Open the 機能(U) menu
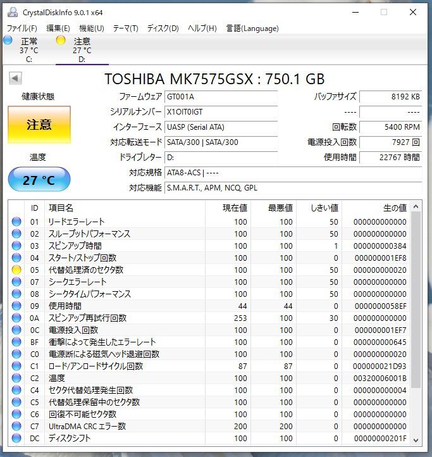The height and width of the screenshot is (457, 432). [x=92, y=28]
